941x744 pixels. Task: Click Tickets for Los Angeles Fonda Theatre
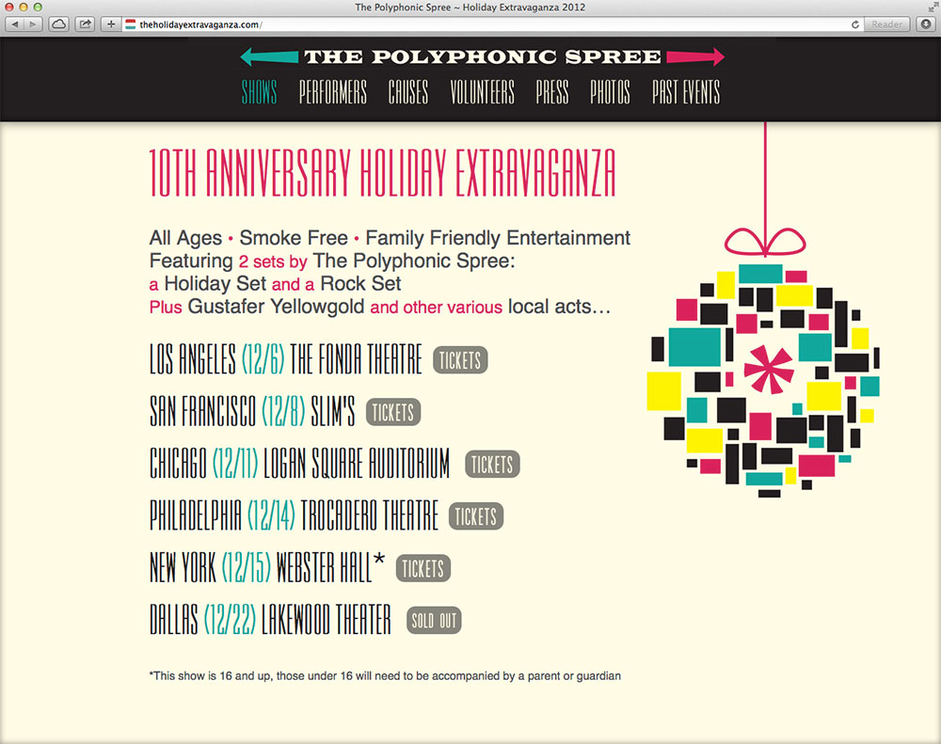click(460, 360)
